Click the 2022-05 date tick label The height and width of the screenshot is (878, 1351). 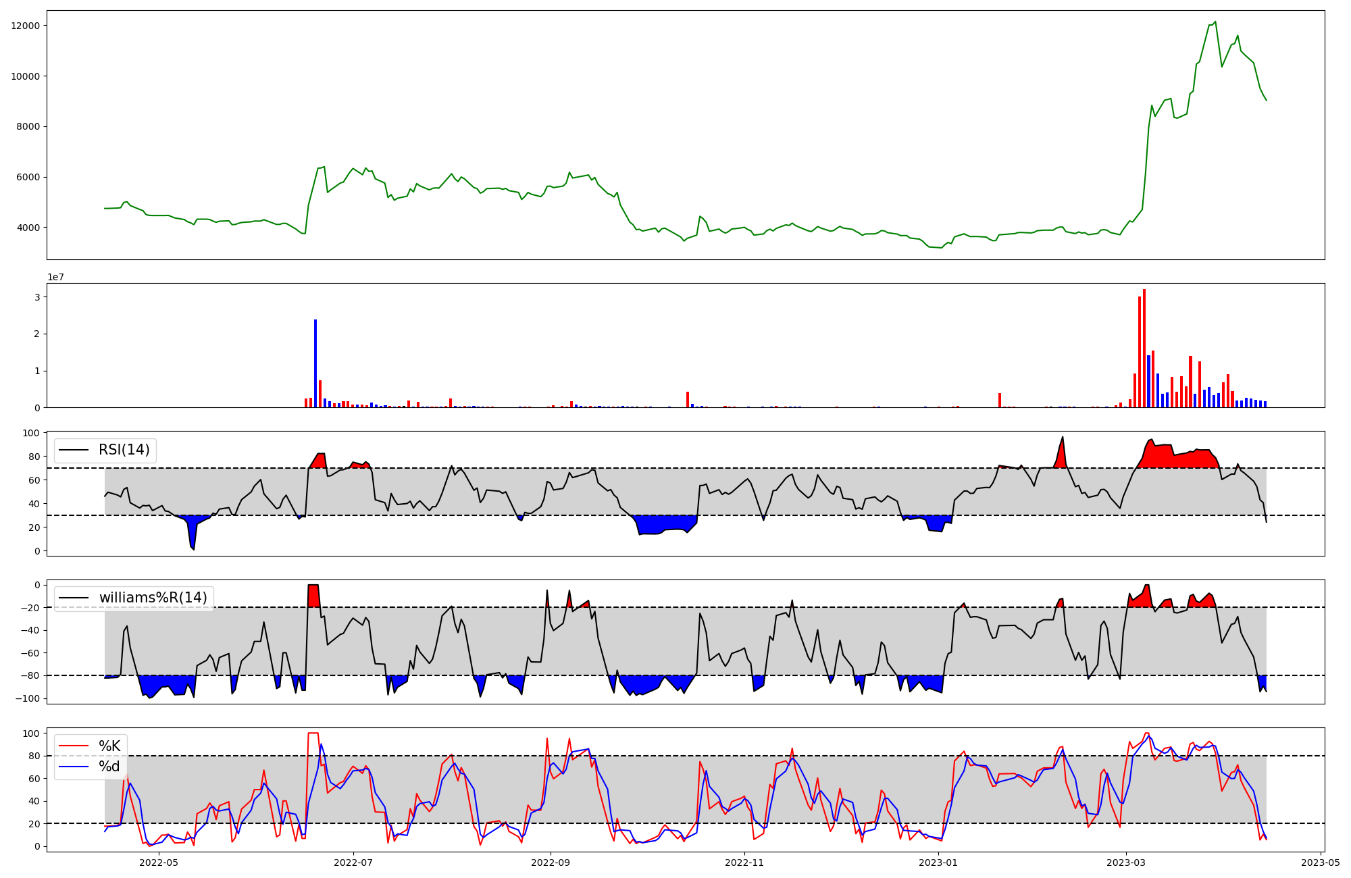pyautogui.click(x=159, y=862)
